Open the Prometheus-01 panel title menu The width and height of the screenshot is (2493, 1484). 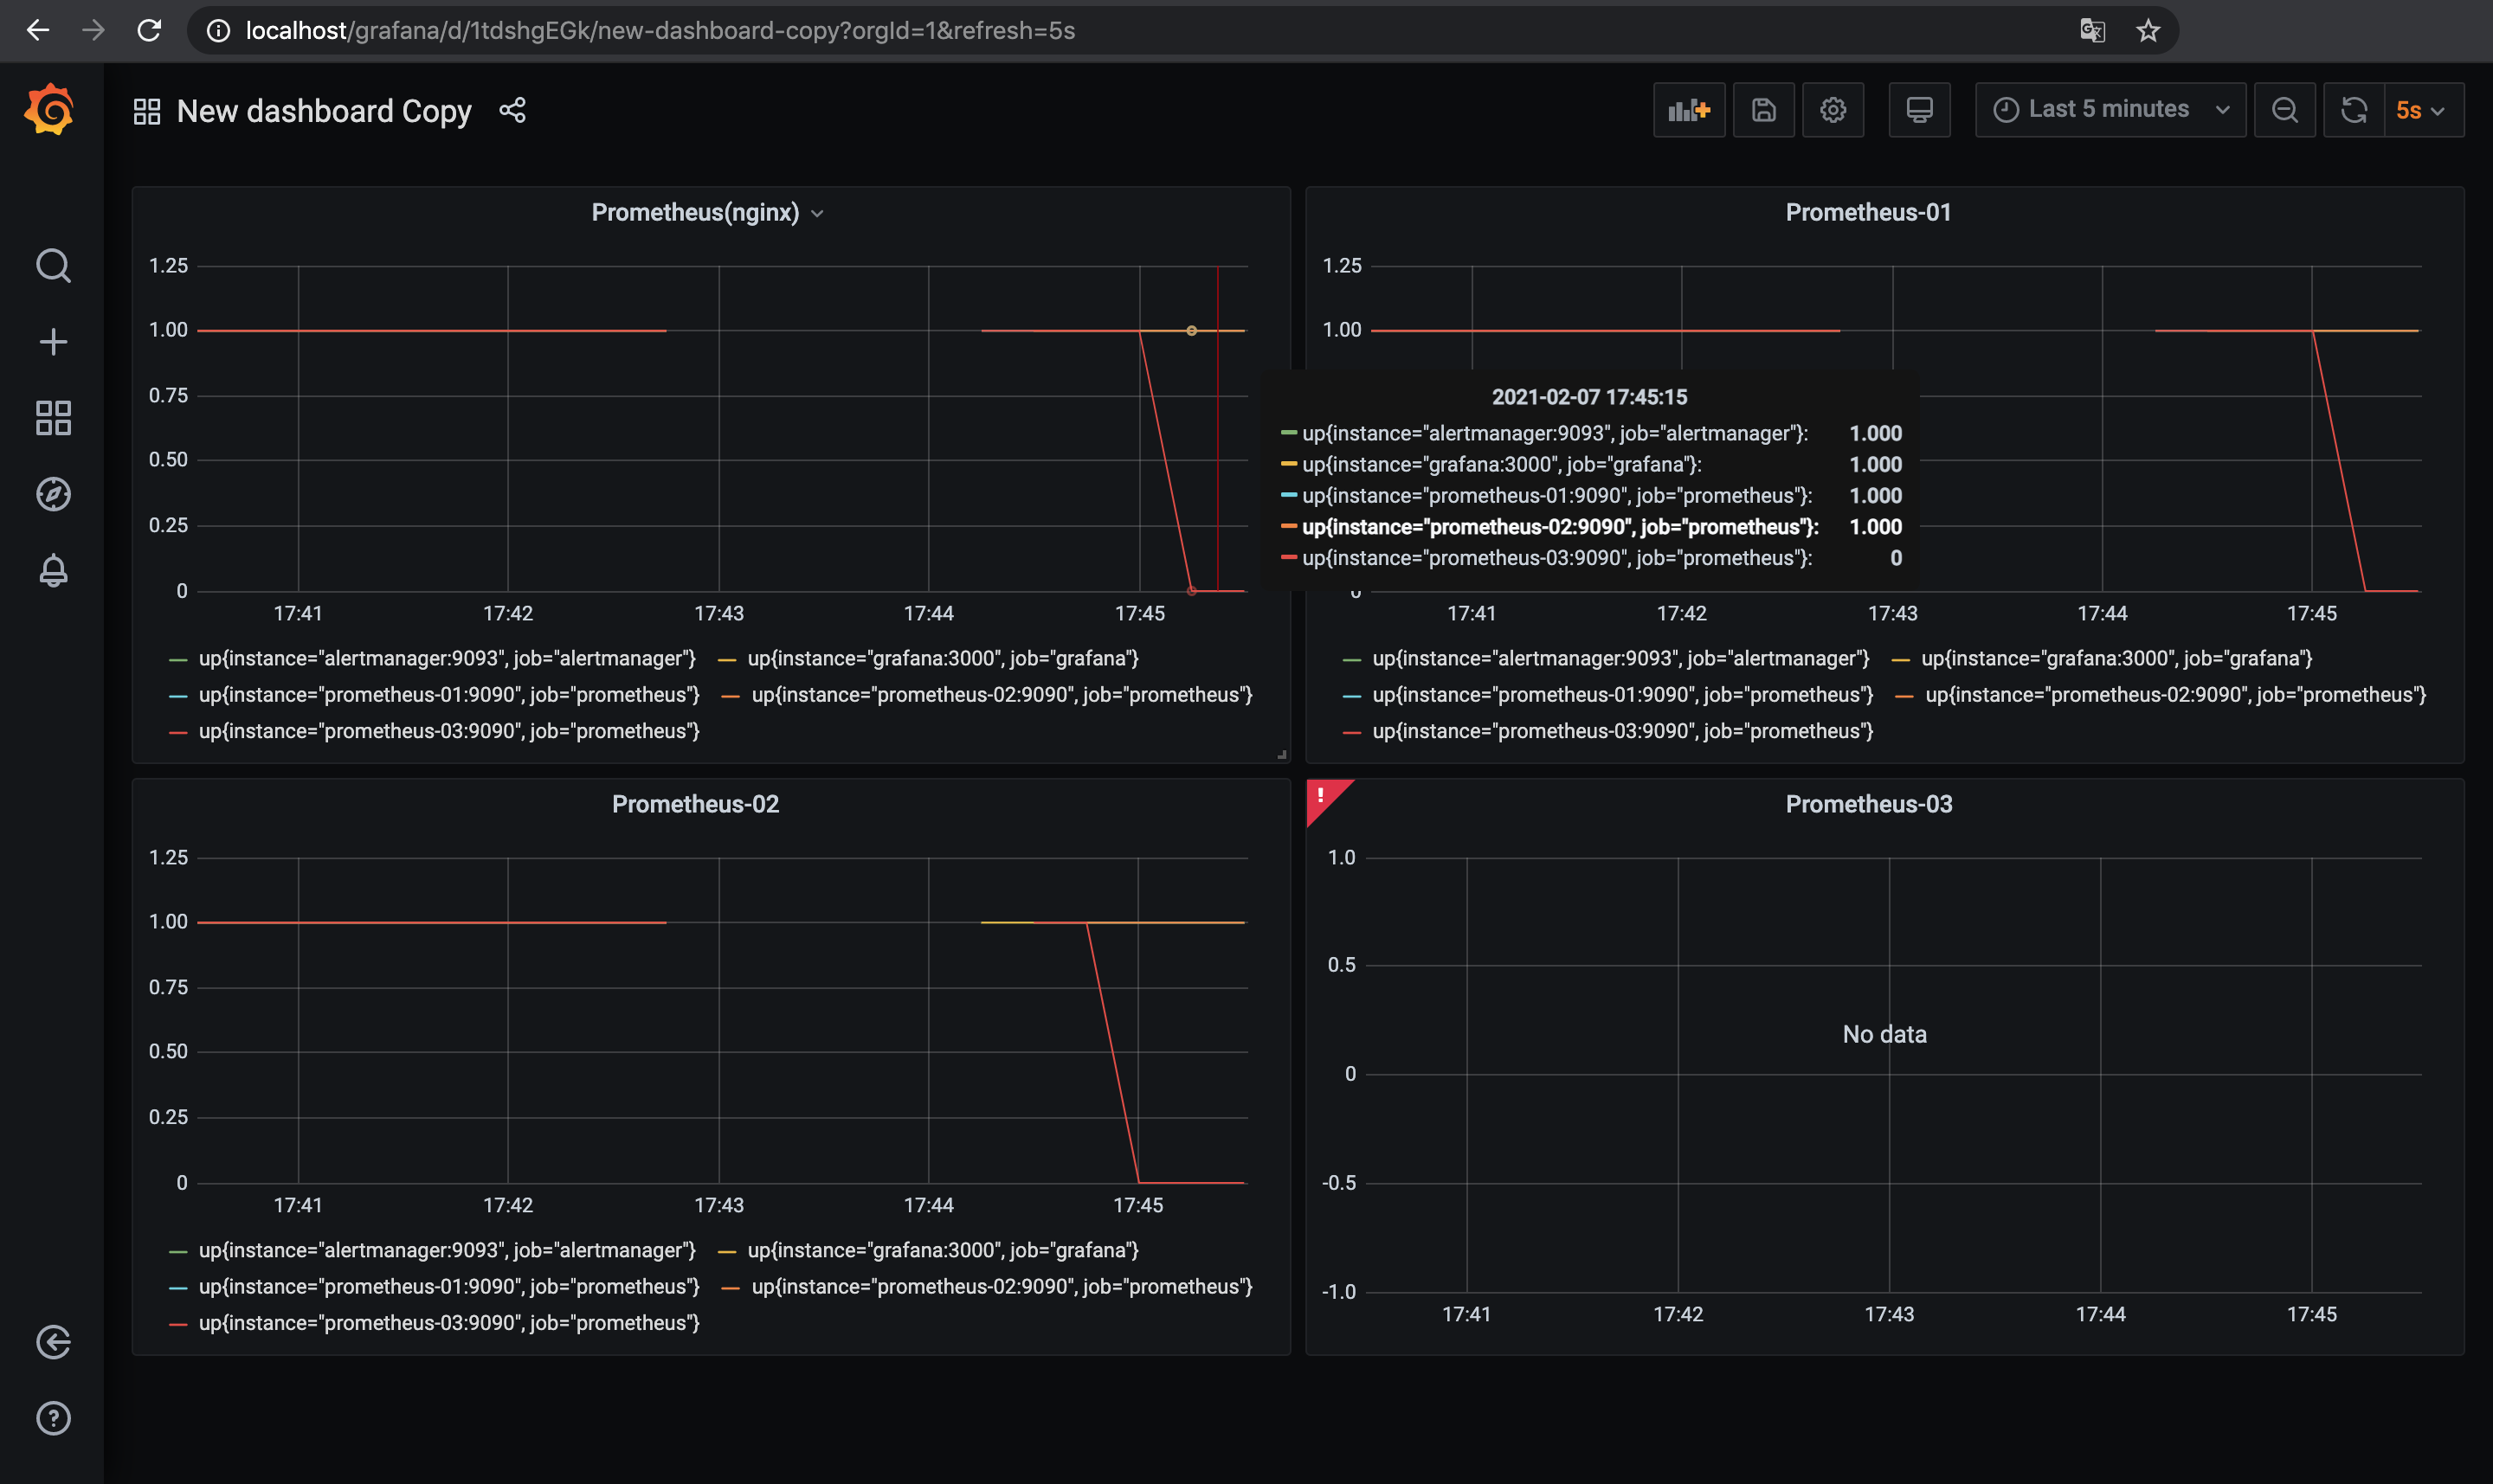1868,212
